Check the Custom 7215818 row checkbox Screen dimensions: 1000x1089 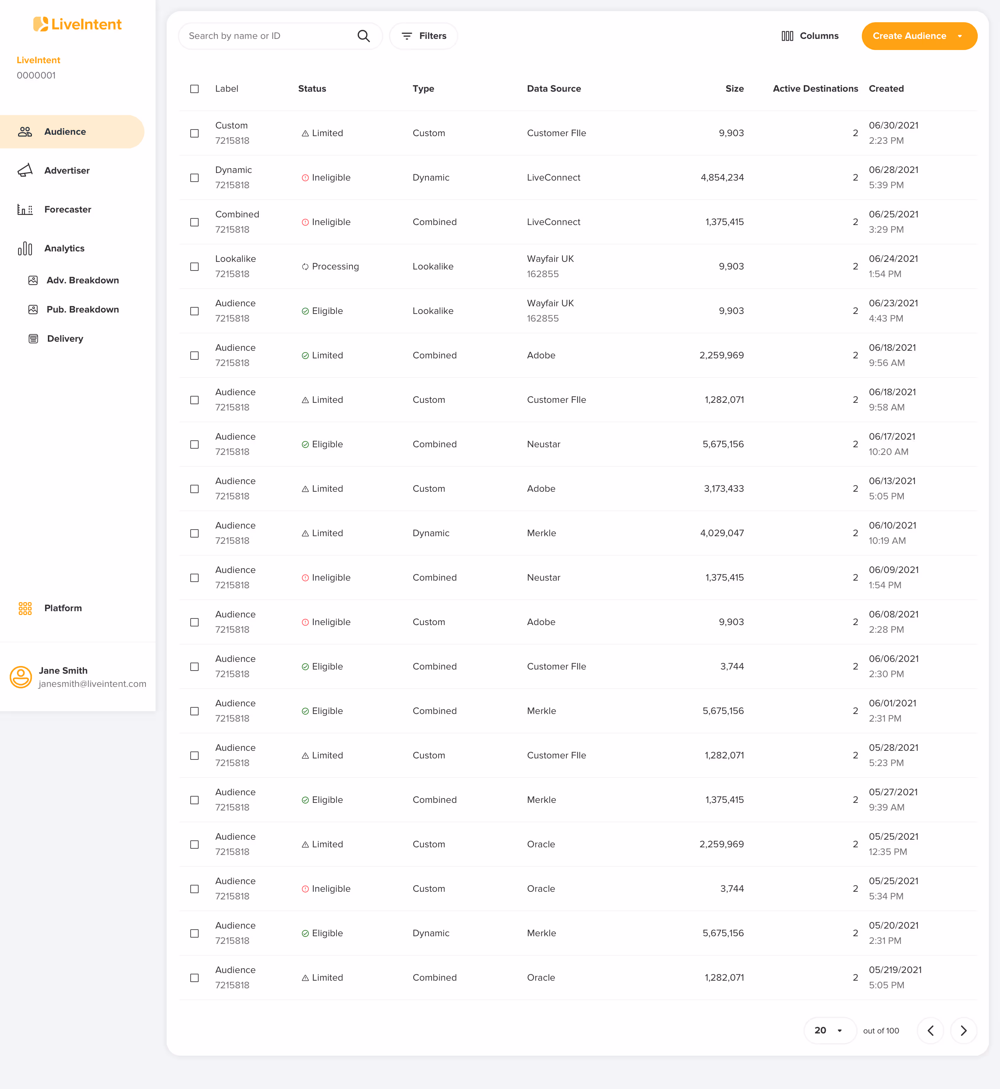194,133
